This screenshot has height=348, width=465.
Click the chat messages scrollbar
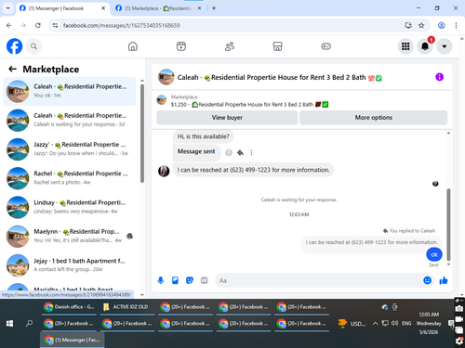click(x=448, y=225)
